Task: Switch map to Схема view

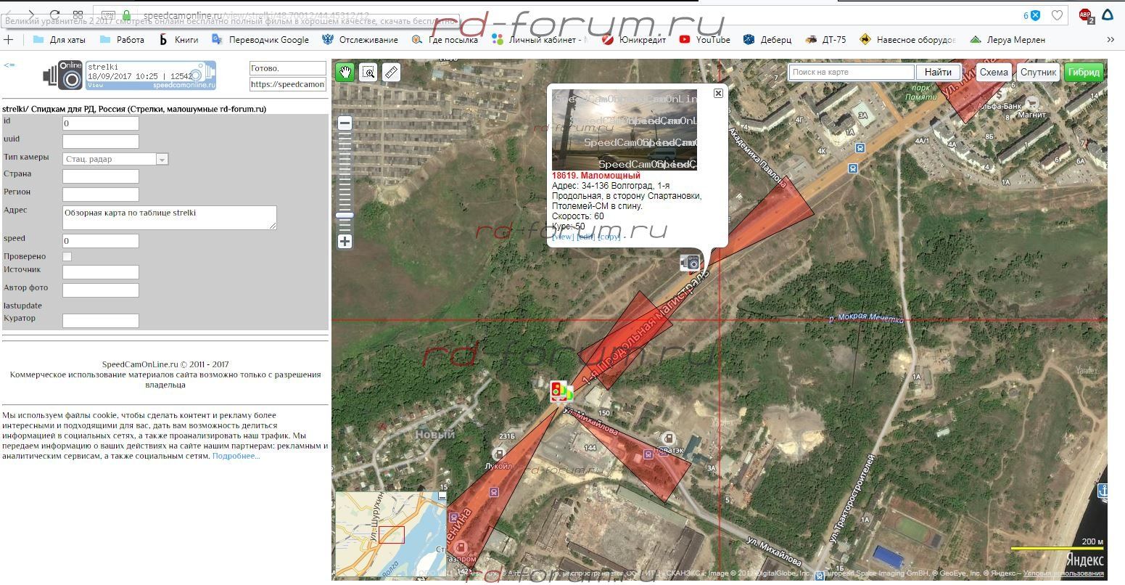Action: 994,72
